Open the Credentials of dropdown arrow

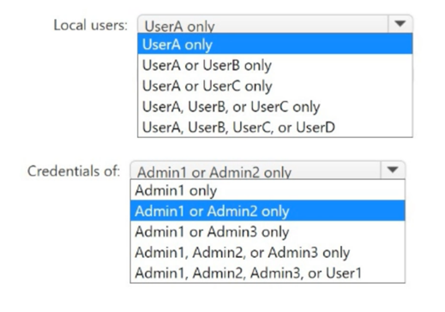click(x=393, y=171)
